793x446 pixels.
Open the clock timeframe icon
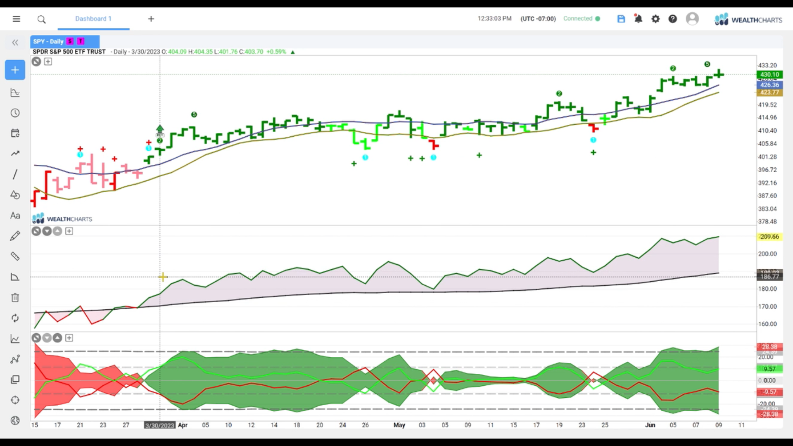(15, 113)
